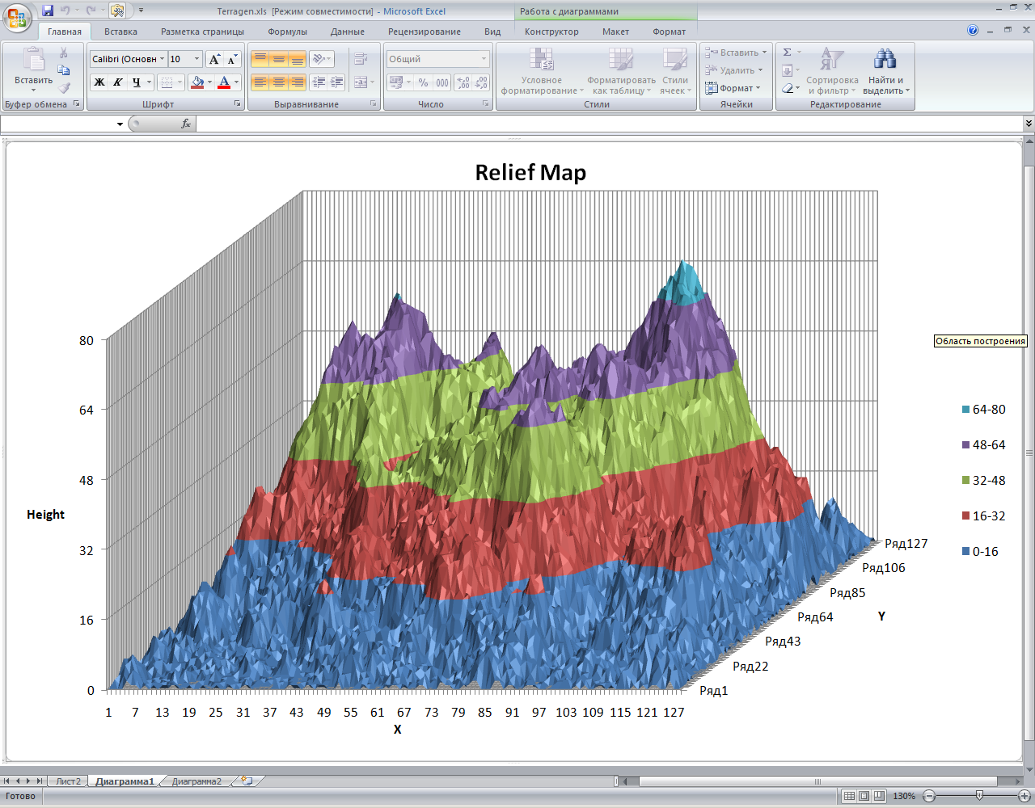Switch to the Конструктор ribbon tab
This screenshot has height=808, width=1035.
pos(551,32)
